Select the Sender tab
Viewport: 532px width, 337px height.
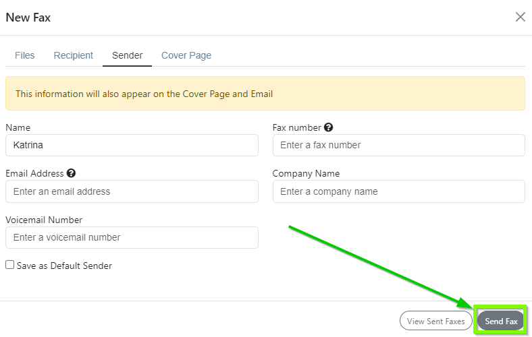127,55
